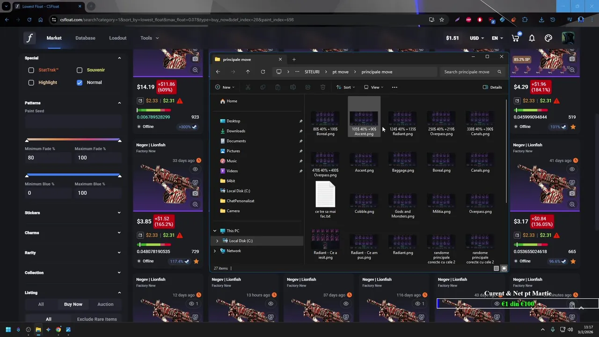Click the Paint Seed input field
599x337 pixels.
point(73,122)
